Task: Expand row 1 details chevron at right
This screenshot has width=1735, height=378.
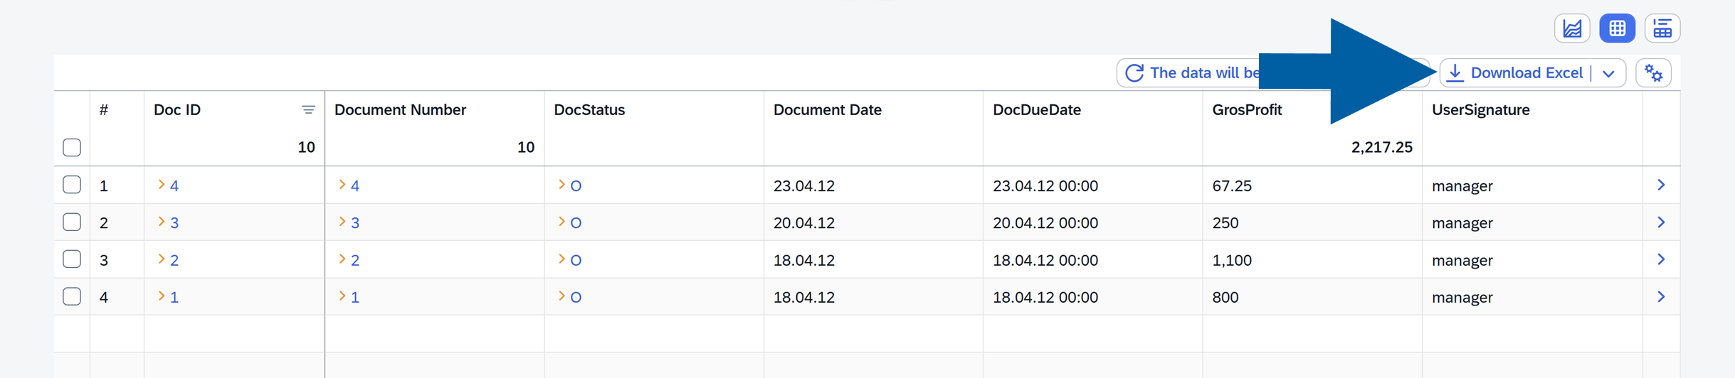Action: click(x=1661, y=185)
